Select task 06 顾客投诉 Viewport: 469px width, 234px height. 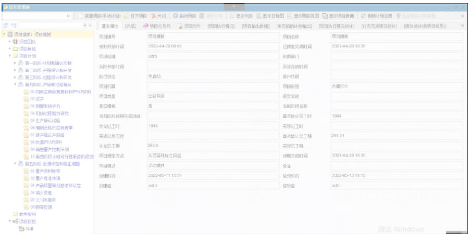(41, 207)
